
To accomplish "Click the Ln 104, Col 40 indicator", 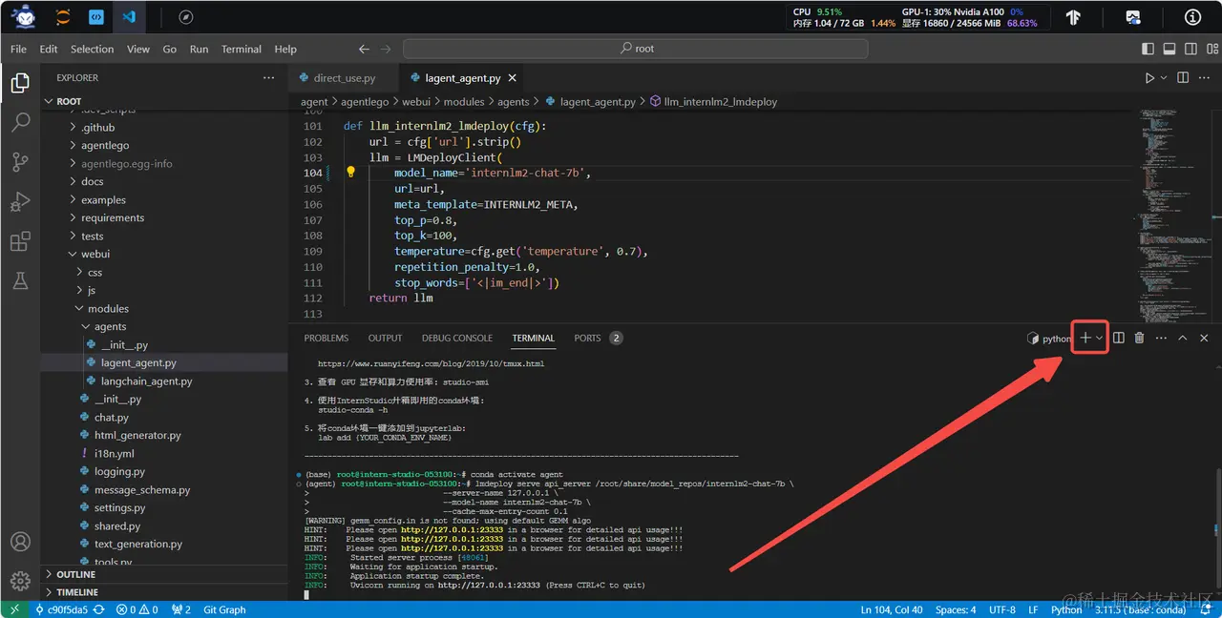I will (892, 609).
